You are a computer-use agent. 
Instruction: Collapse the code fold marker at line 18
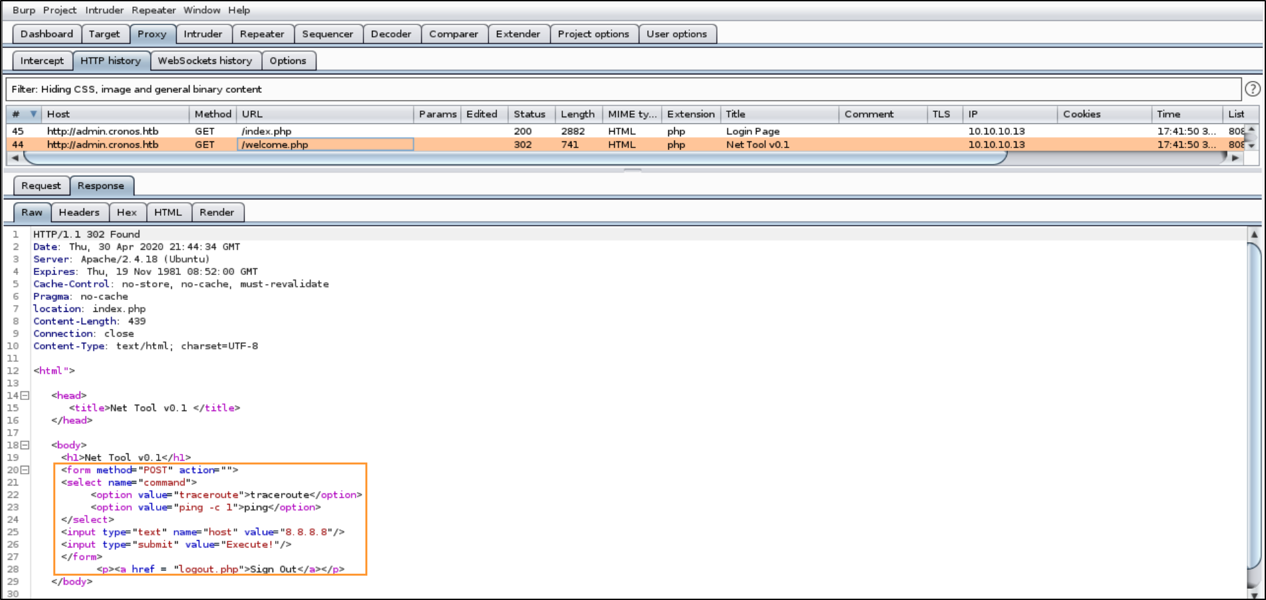tap(25, 445)
